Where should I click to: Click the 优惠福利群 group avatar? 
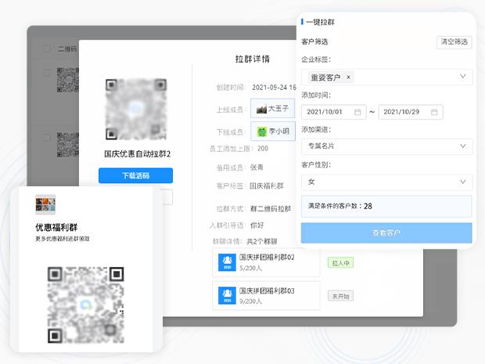(x=45, y=204)
